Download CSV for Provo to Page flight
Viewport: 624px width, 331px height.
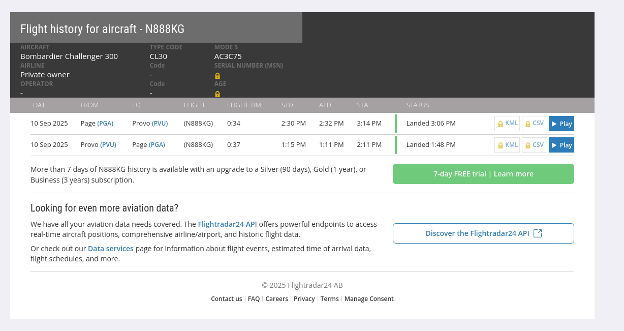tap(535, 145)
